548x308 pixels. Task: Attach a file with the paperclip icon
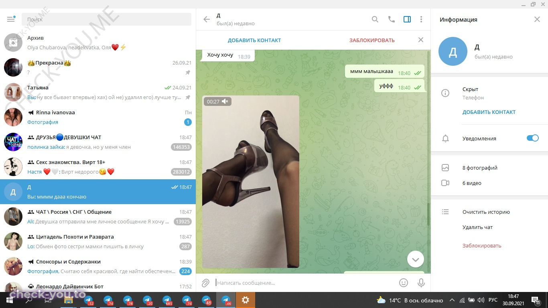click(205, 283)
